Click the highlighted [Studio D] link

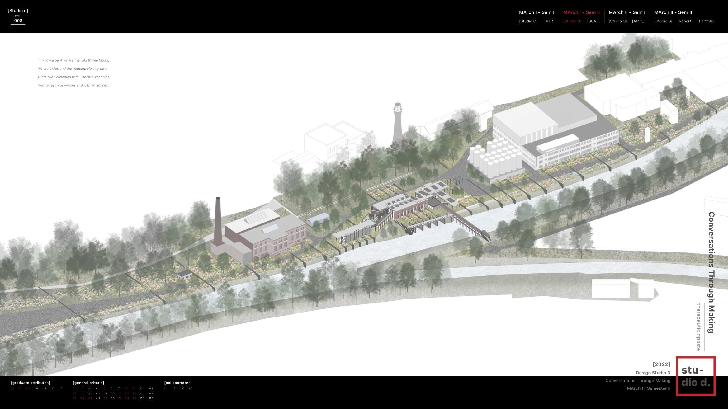coord(572,21)
